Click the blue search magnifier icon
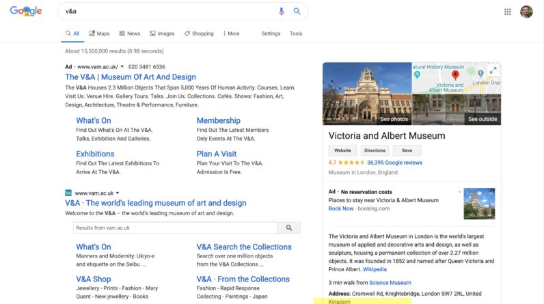This screenshot has width=544, height=304. pos(297,11)
